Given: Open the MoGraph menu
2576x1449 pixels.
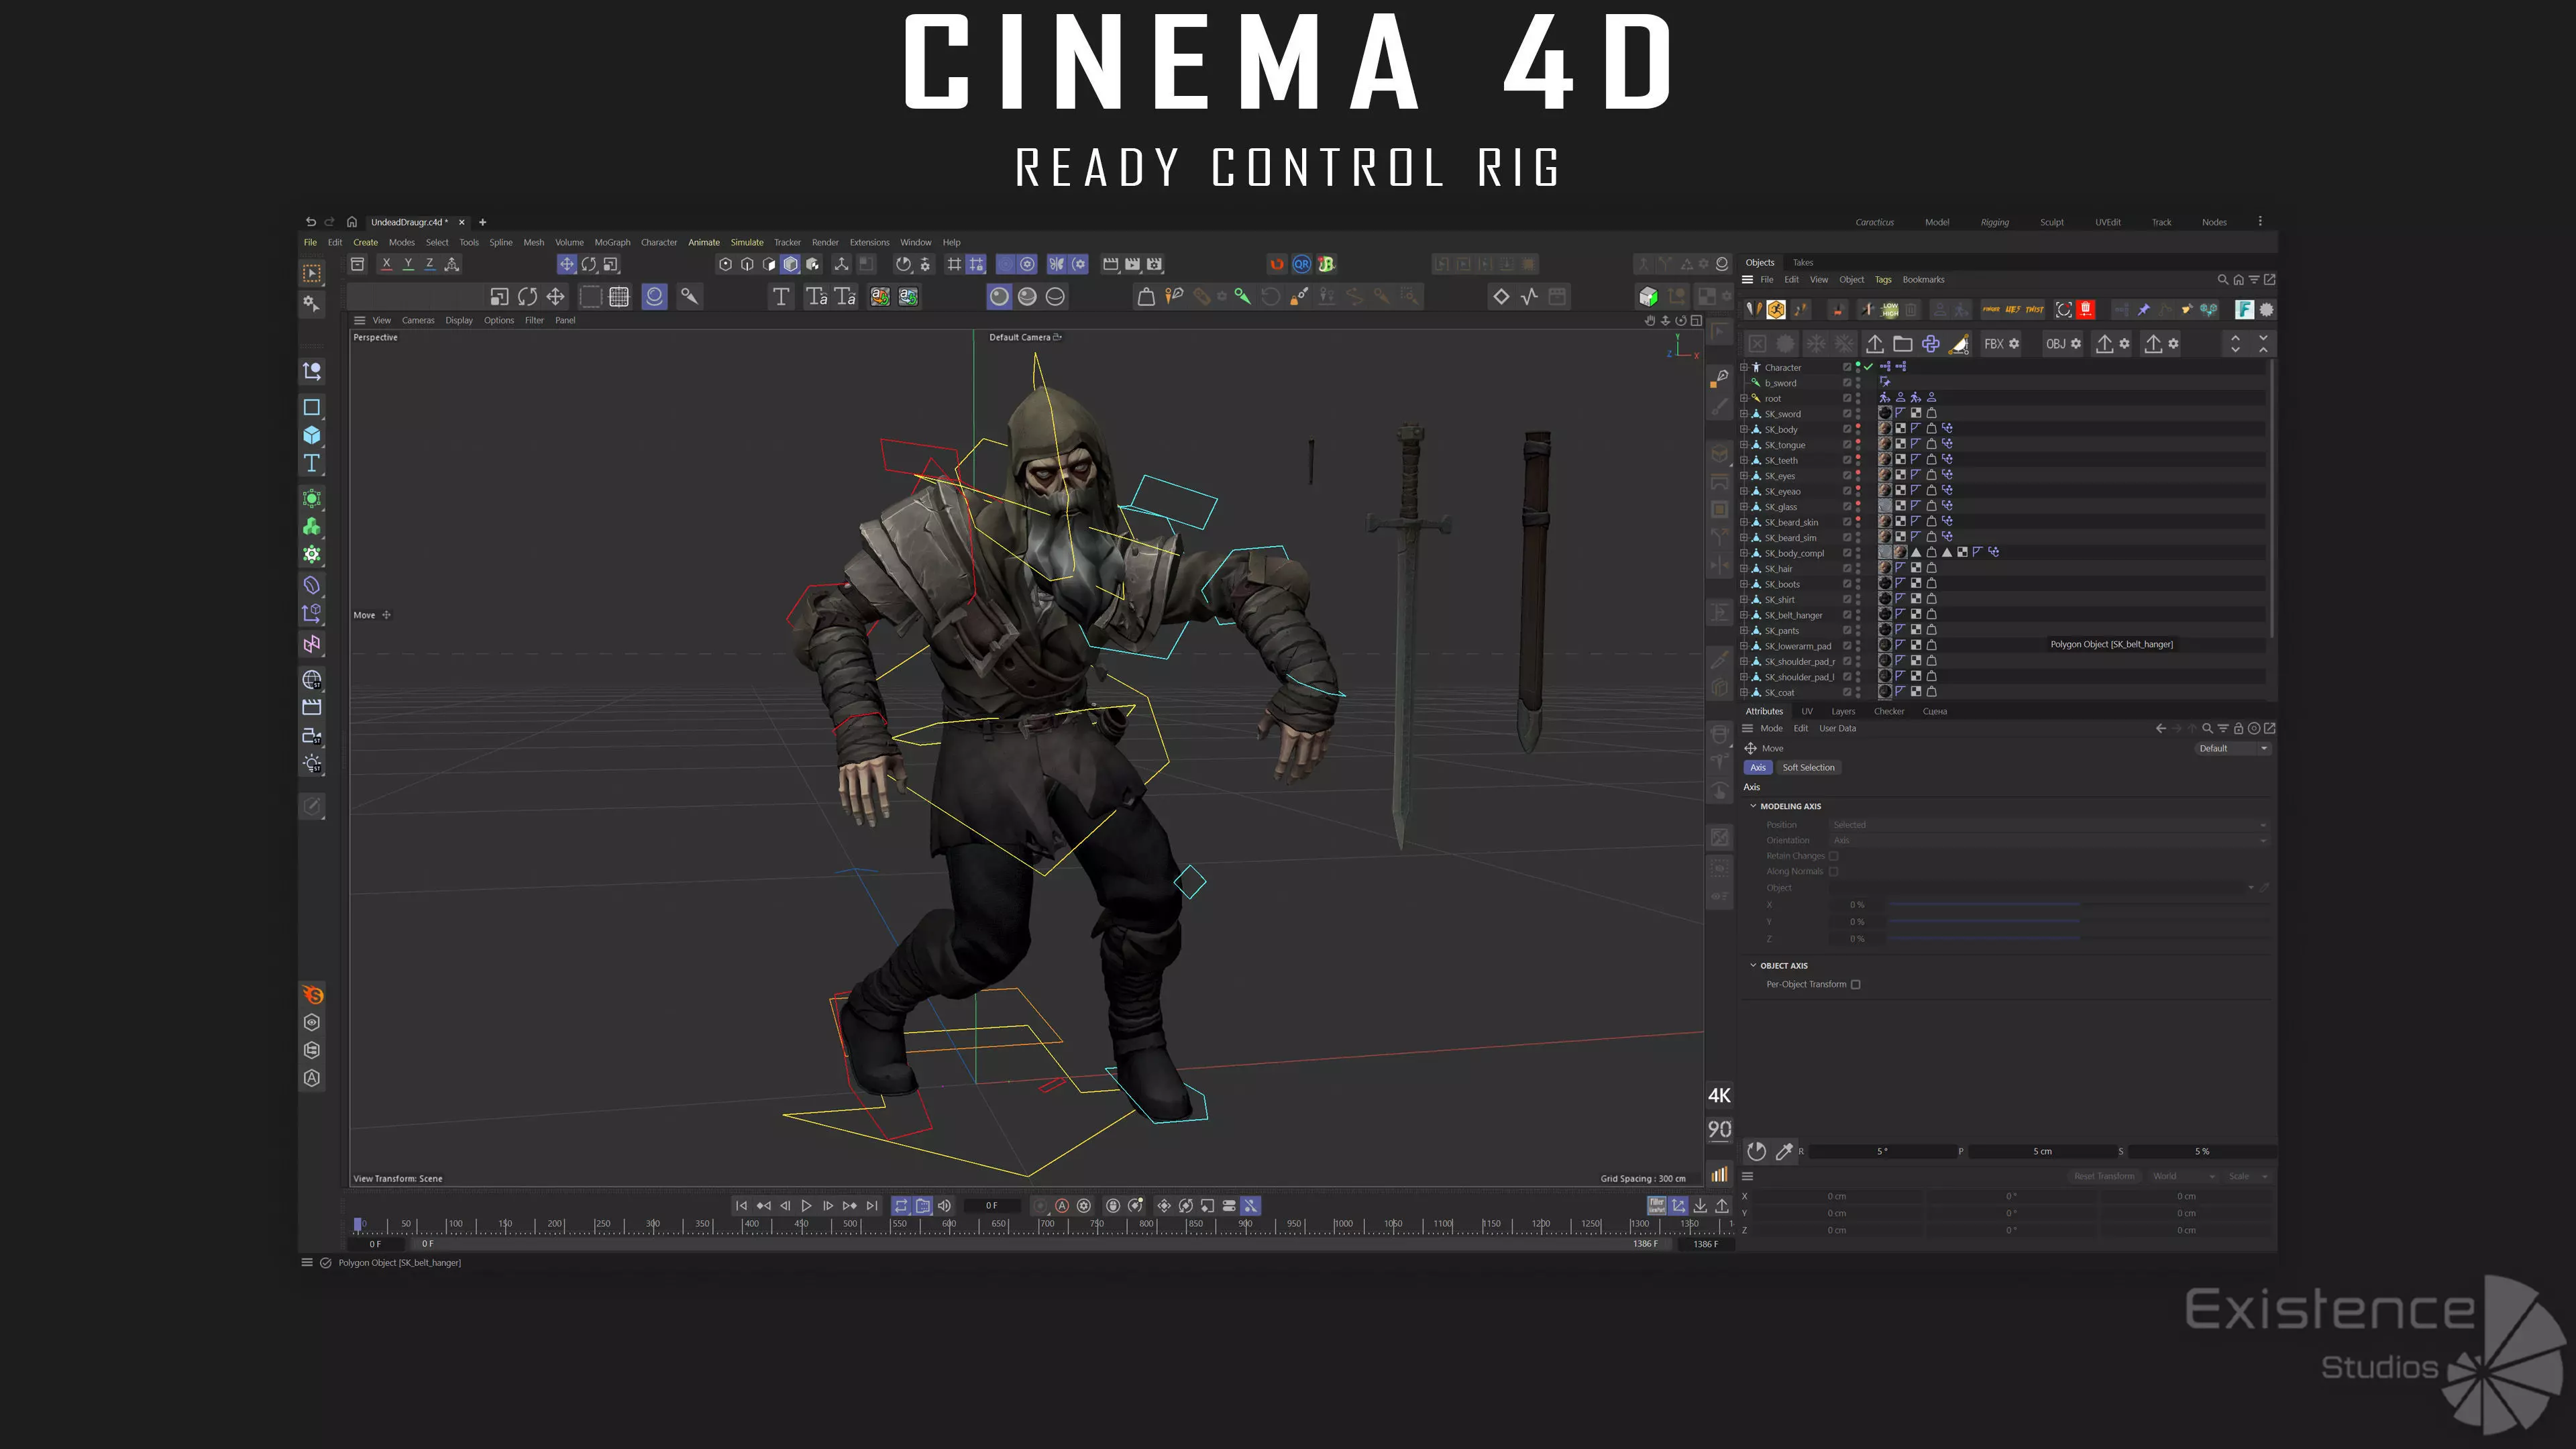Looking at the screenshot, I should (612, 242).
